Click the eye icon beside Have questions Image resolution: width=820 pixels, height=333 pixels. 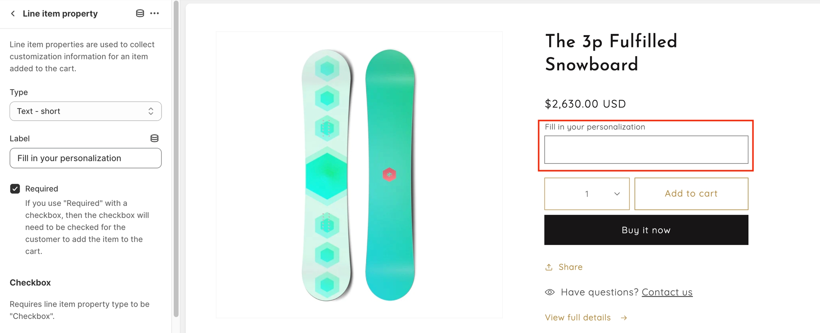(550, 292)
